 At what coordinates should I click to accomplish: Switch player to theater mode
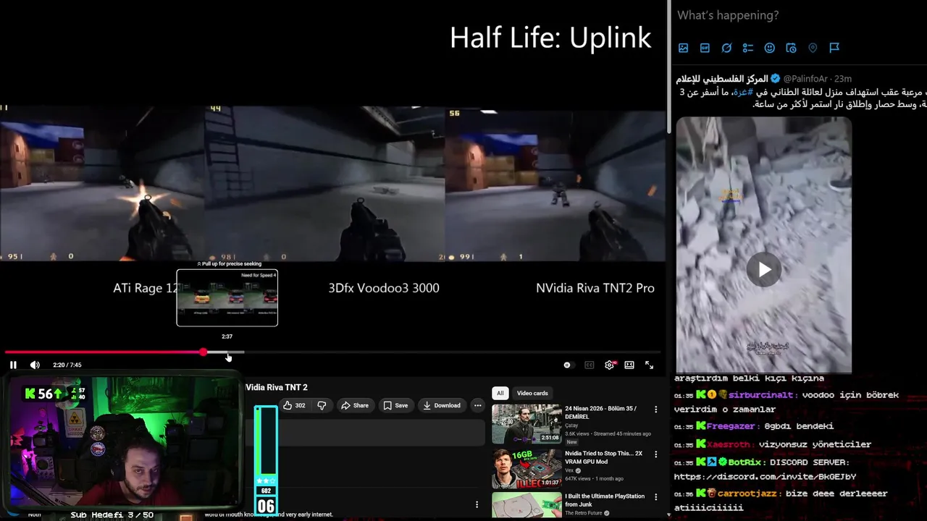coord(629,365)
